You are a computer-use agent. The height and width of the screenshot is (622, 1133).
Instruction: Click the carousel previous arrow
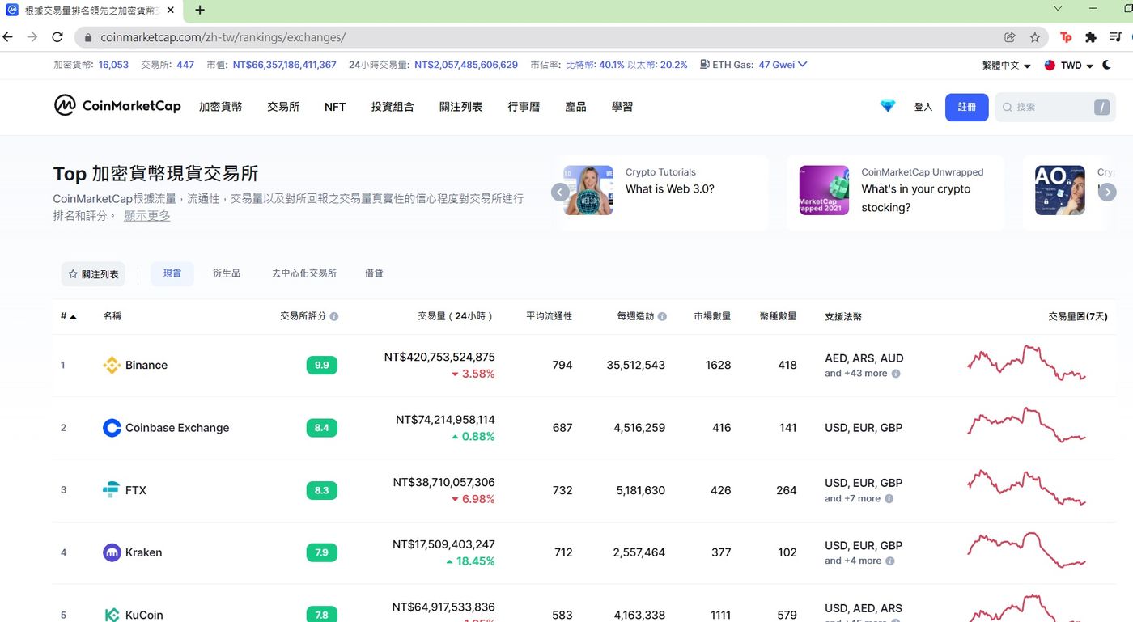click(x=560, y=192)
